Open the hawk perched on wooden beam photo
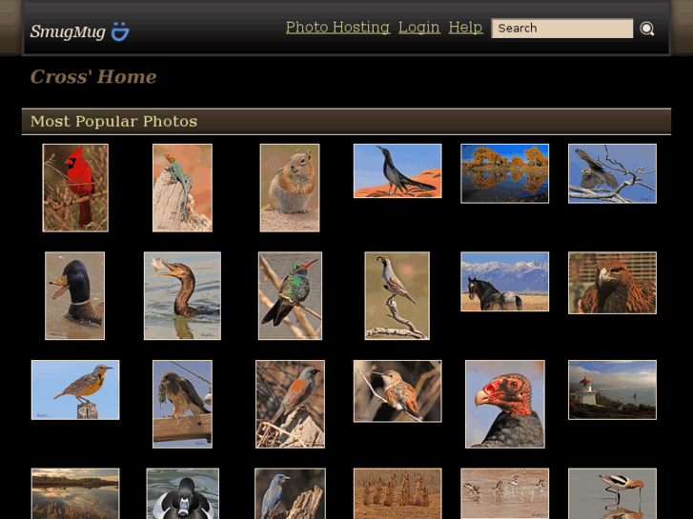 click(x=182, y=404)
